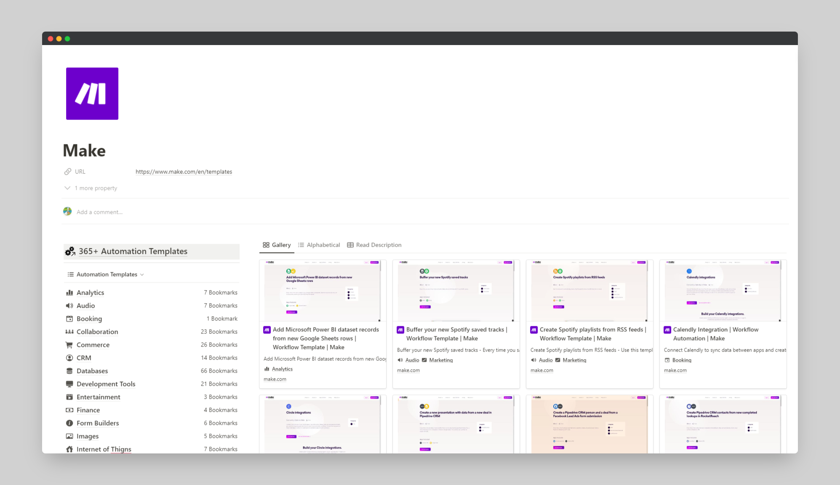Screen dimensions: 840x485
Task: Open the Create Spotify playlists from RSS thumbnail
Action: coord(589,291)
